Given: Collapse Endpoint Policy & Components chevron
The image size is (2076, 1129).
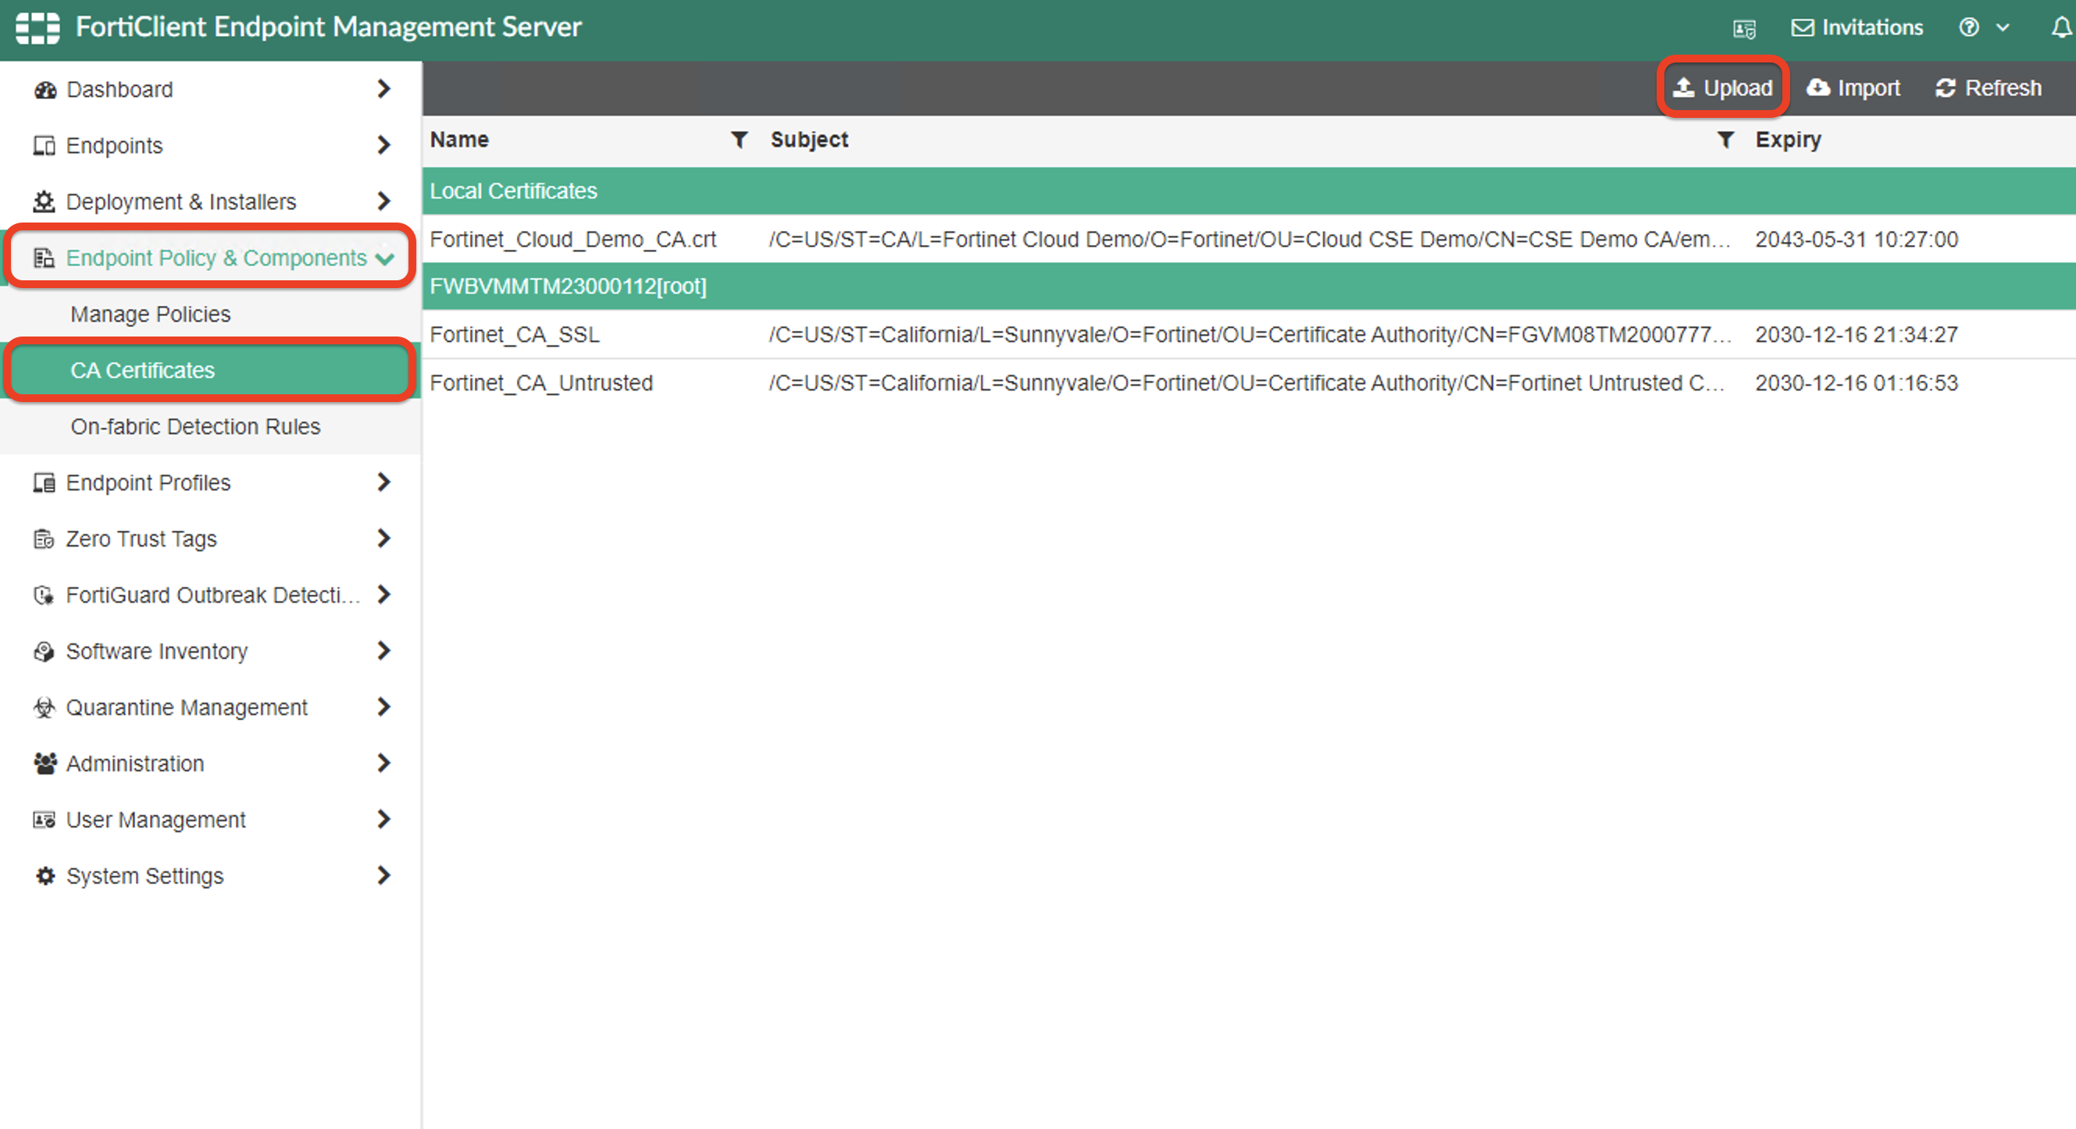Looking at the screenshot, I should coord(385,258).
